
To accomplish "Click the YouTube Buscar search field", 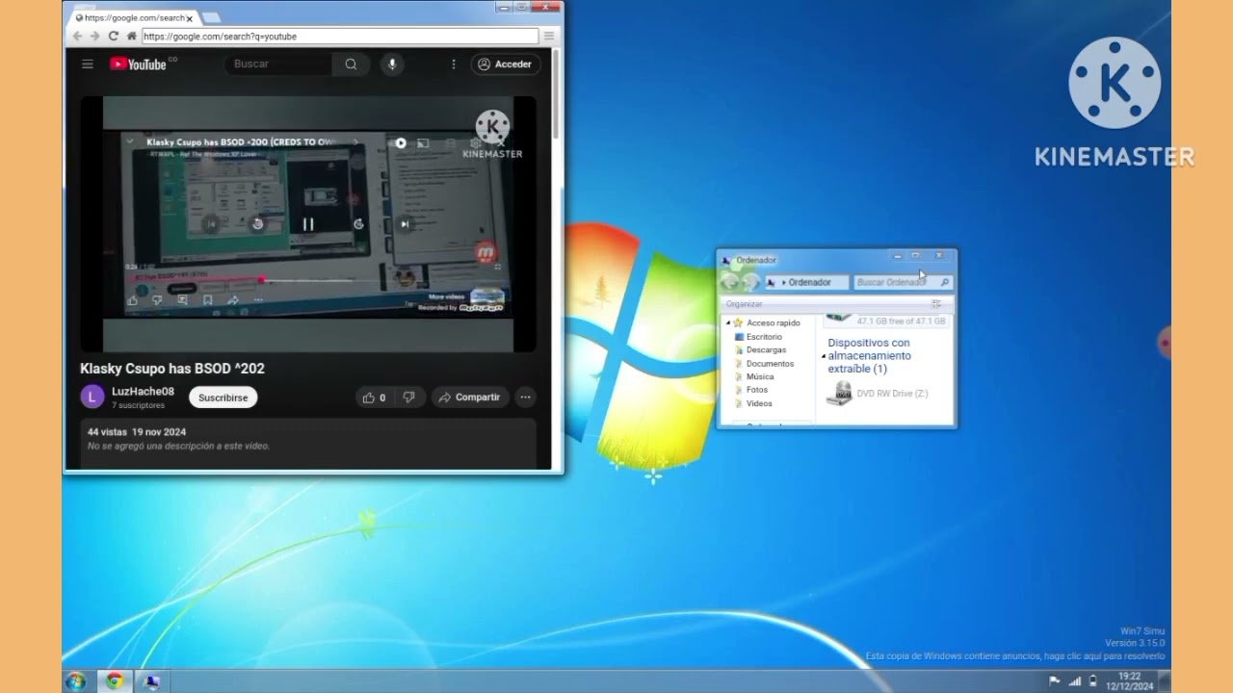I will pos(279,64).
